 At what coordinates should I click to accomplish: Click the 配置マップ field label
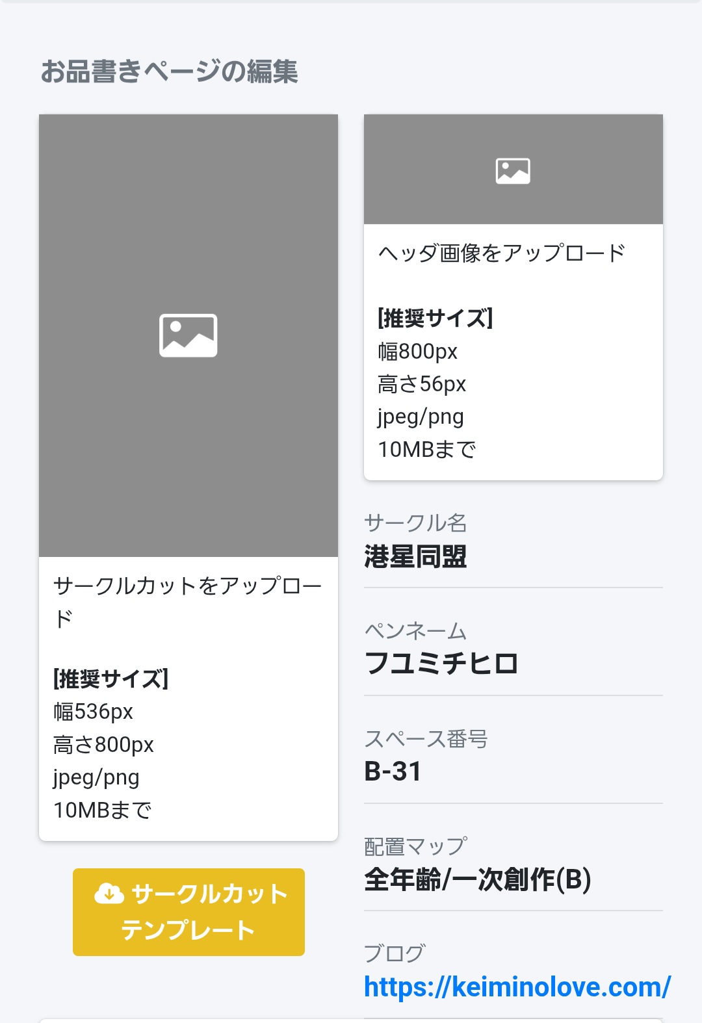[415, 846]
